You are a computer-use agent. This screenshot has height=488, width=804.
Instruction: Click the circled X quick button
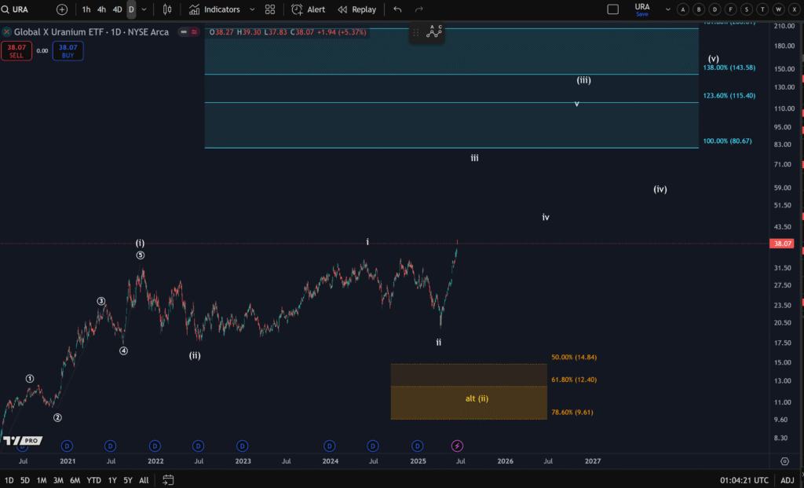[x=795, y=9]
